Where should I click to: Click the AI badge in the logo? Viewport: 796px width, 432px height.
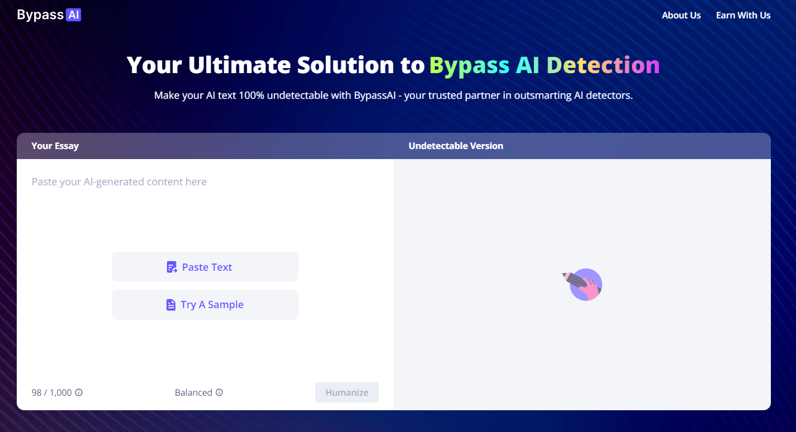coord(74,15)
